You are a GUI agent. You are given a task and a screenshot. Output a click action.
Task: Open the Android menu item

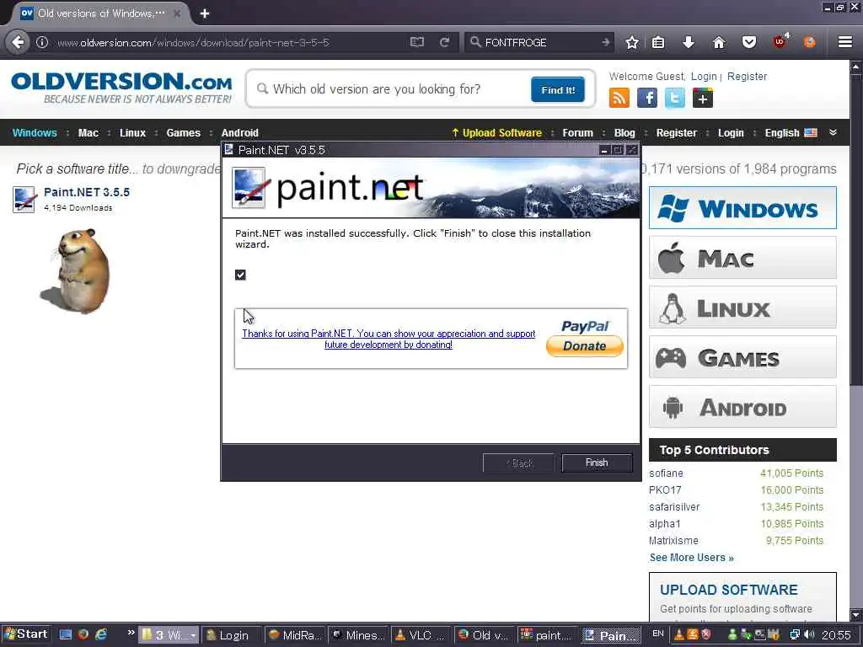[x=239, y=132]
